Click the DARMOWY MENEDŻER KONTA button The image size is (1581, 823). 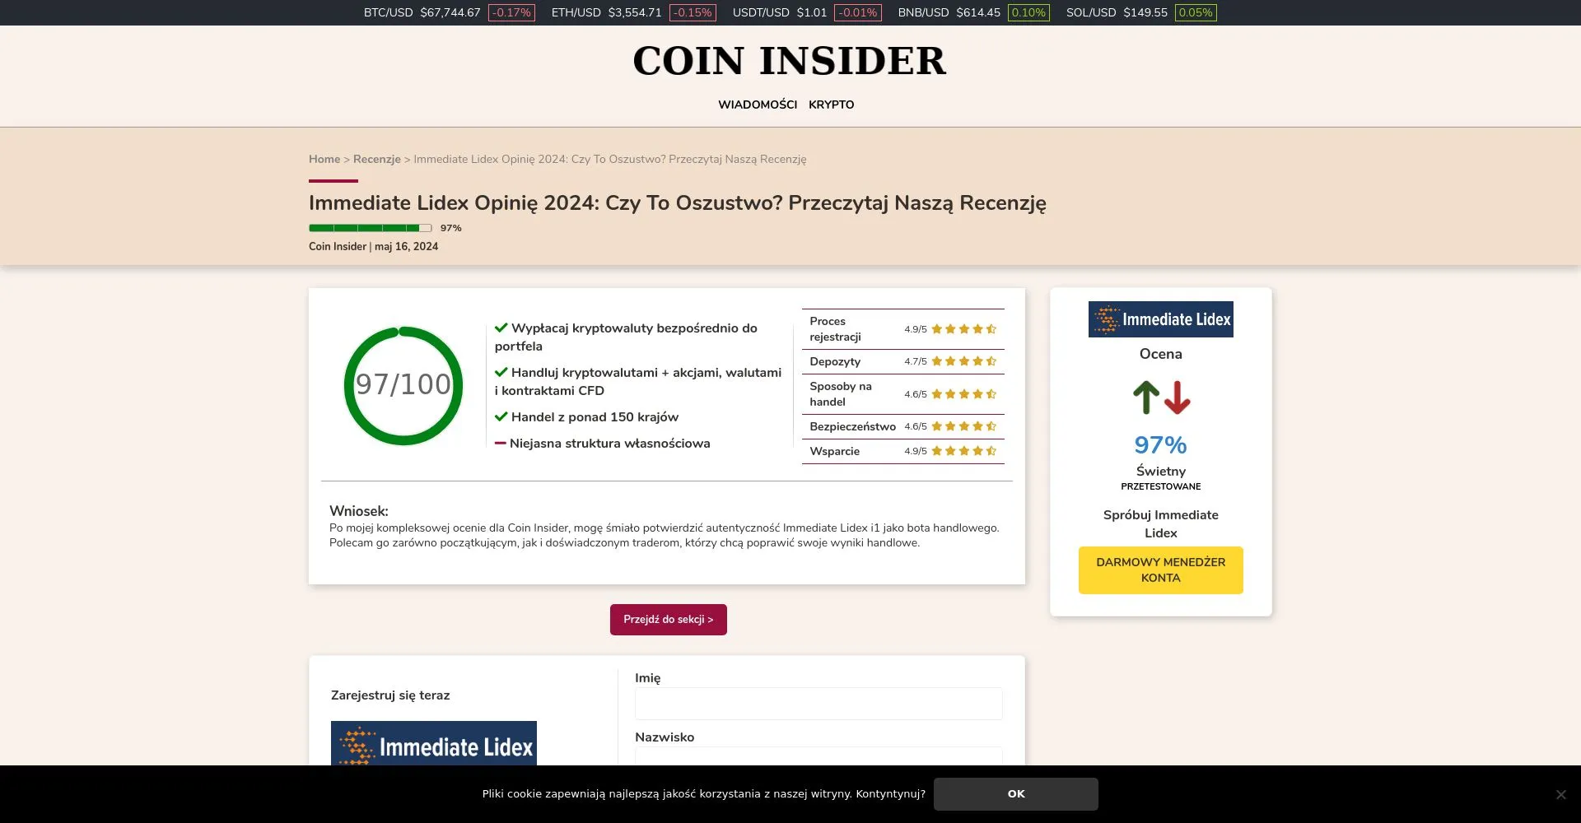[1161, 570]
